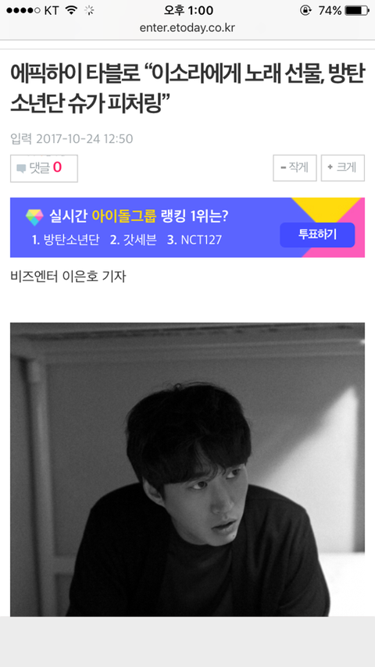
Task: Tap the battery icon in the status bar
Action: [357, 11]
